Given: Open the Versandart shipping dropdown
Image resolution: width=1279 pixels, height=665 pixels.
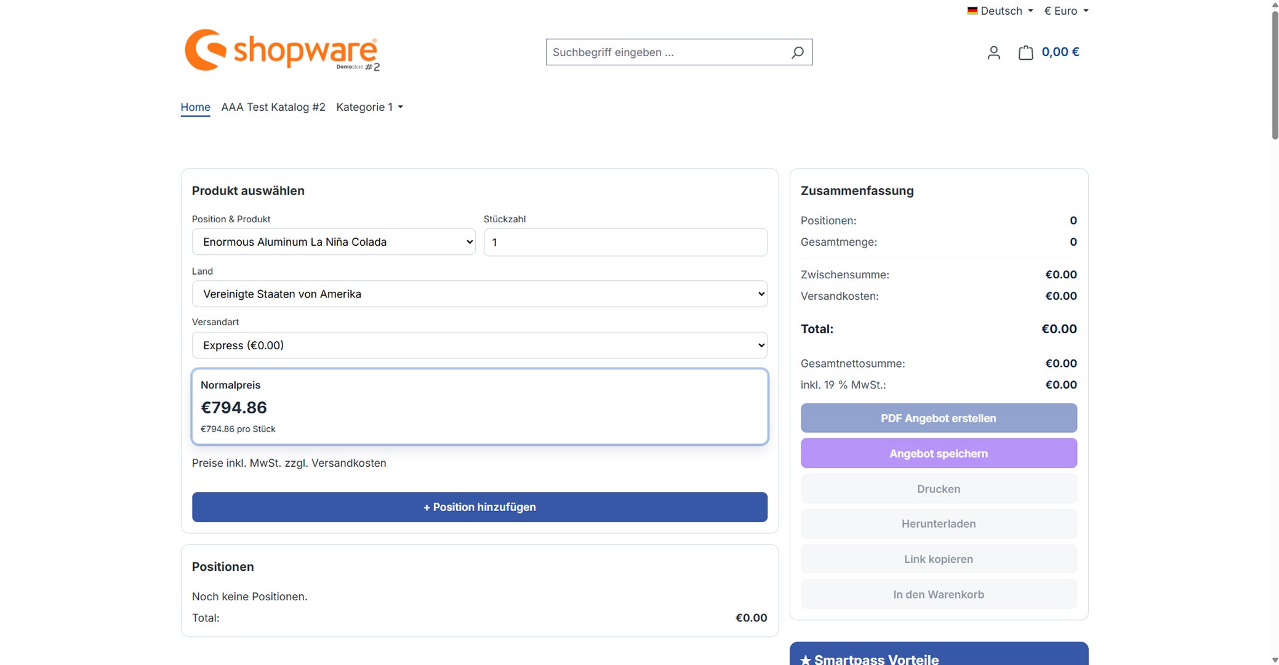Looking at the screenshot, I should pyautogui.click(x=479, y=345).
